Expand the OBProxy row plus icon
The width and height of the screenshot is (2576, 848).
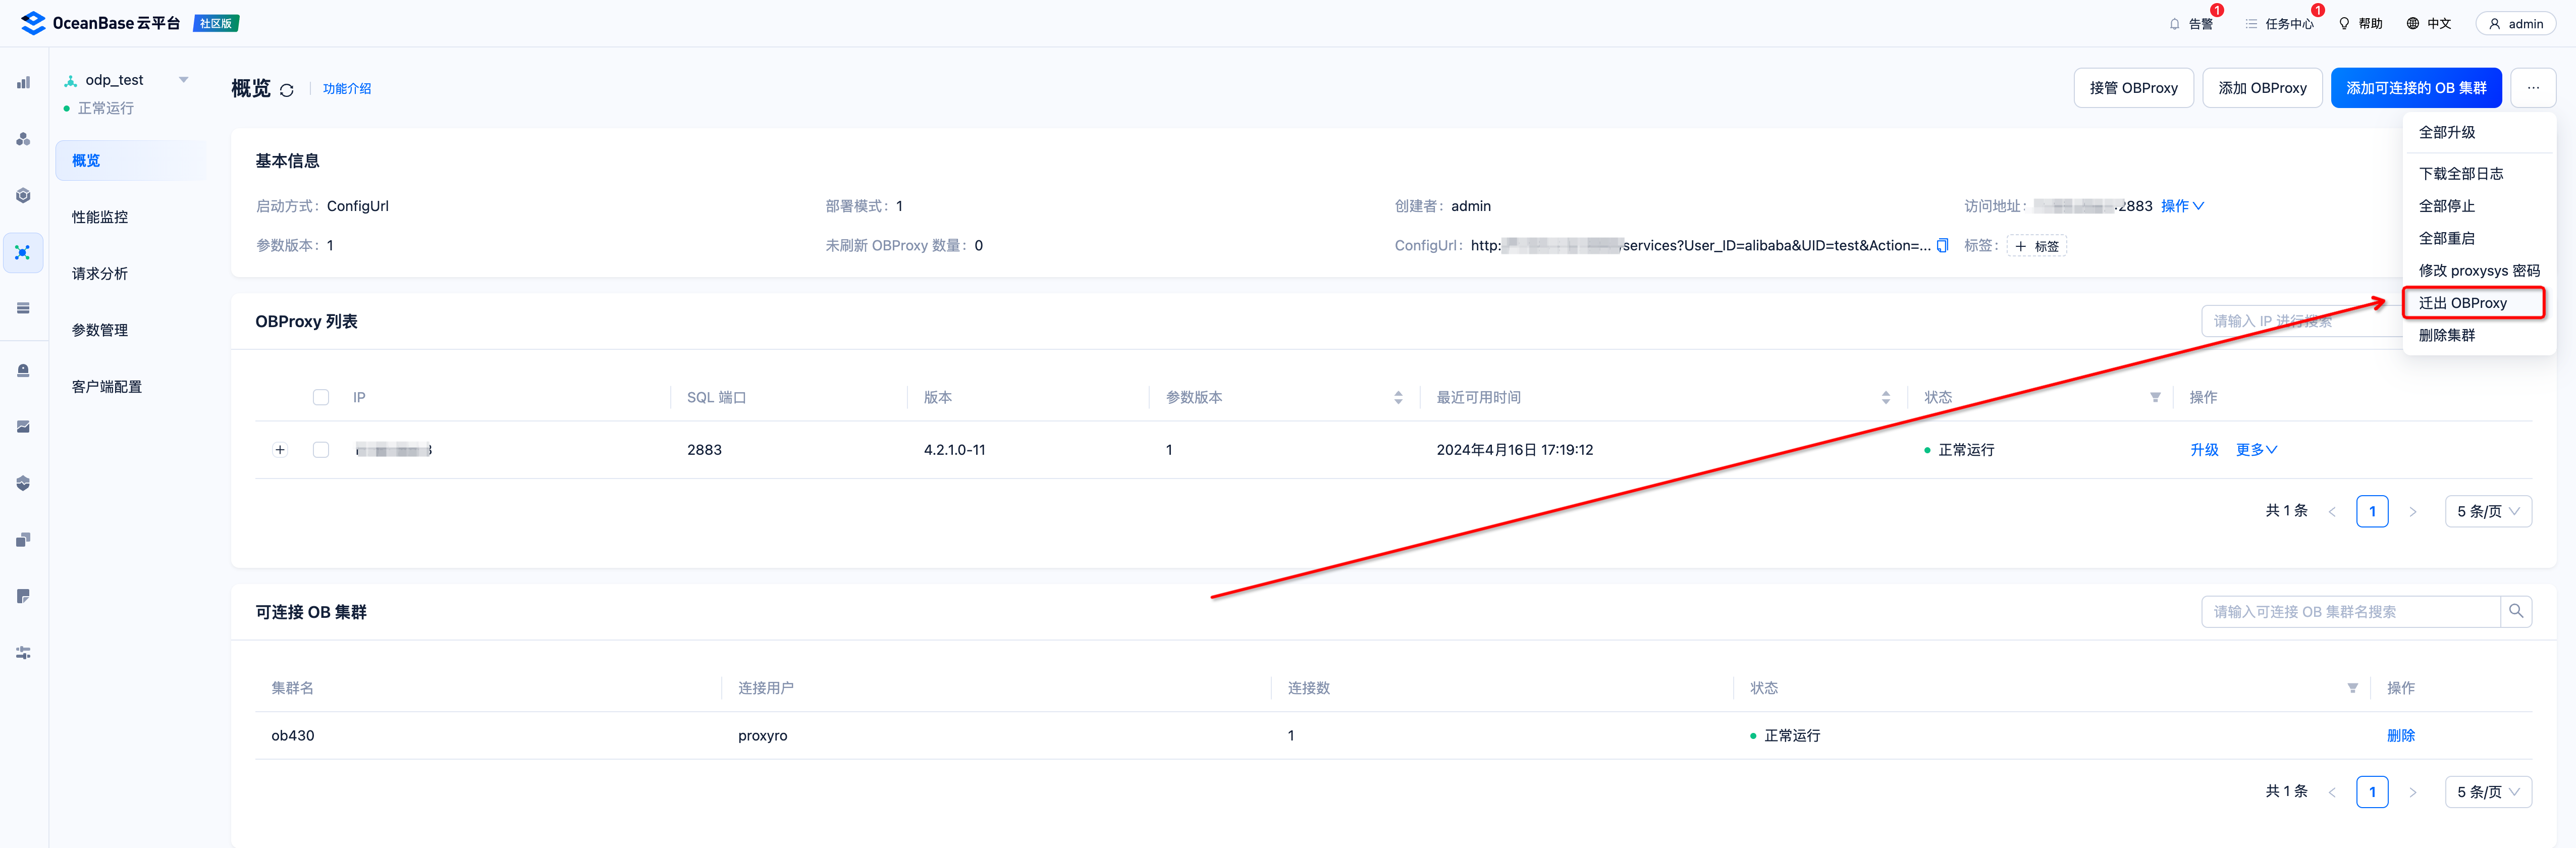(280, 450)
